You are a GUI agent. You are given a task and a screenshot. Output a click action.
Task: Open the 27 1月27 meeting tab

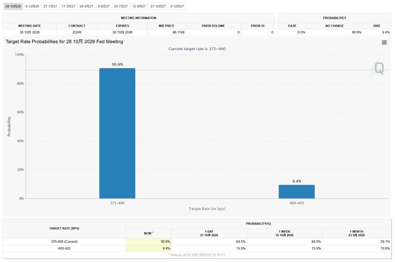[x=50, y=6]
